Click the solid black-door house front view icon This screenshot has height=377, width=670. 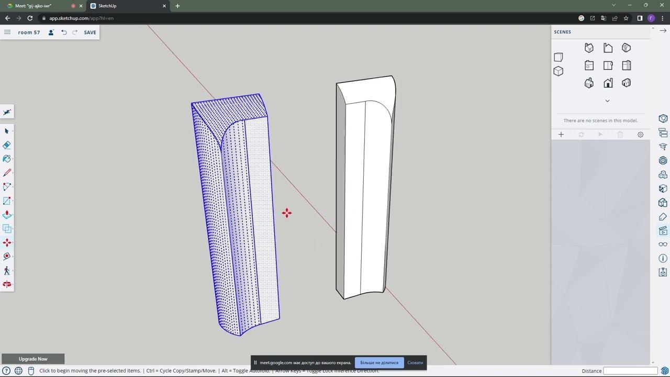pos(608,83)
